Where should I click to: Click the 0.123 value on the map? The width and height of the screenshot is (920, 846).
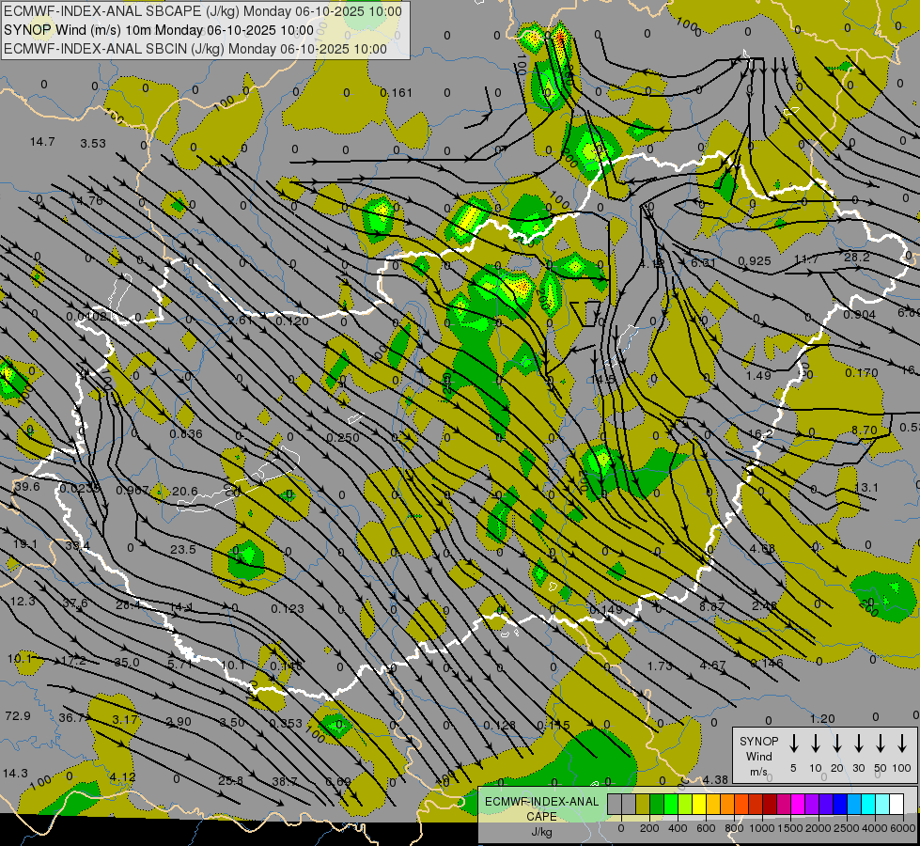(288, 609)
